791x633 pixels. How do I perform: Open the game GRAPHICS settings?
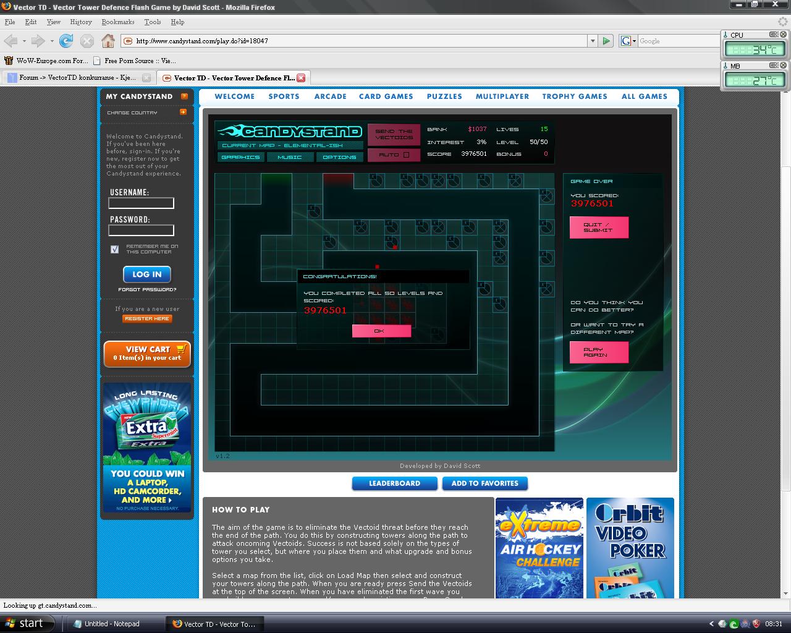(240, 157)
